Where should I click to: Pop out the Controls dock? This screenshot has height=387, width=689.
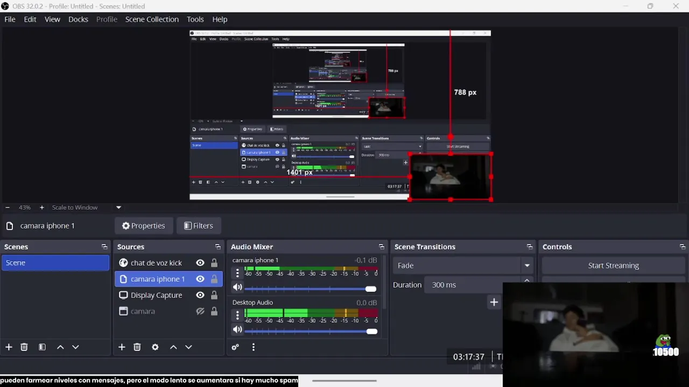tap(683, 247)
